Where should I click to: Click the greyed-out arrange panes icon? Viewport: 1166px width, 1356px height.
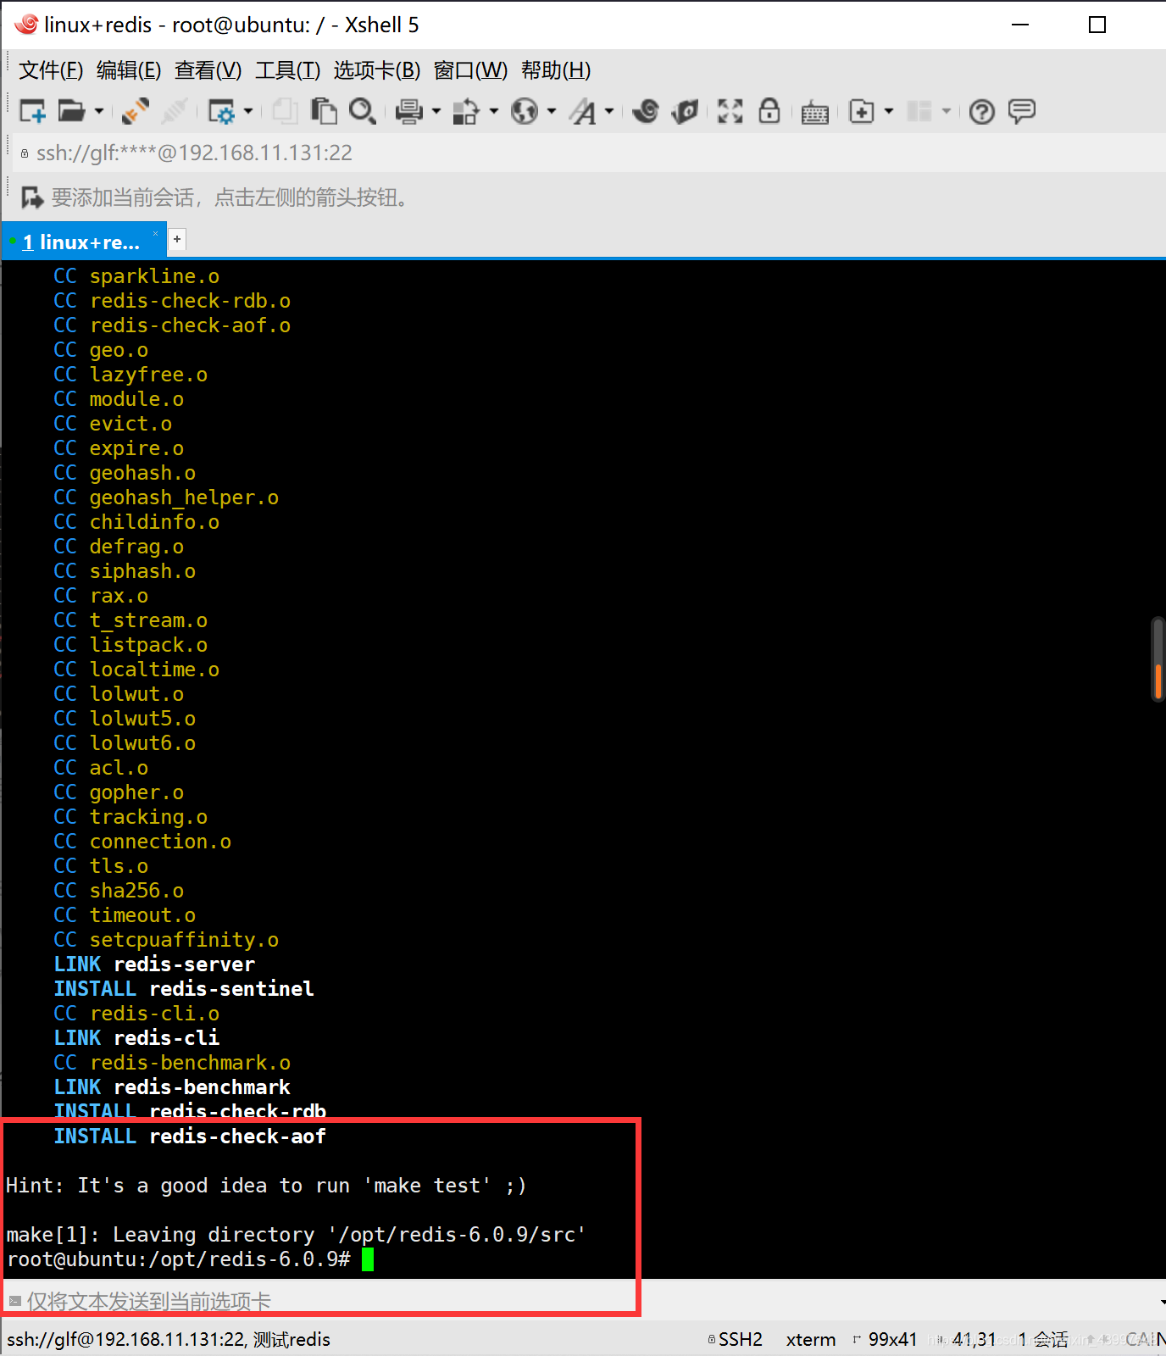[919, 111]
